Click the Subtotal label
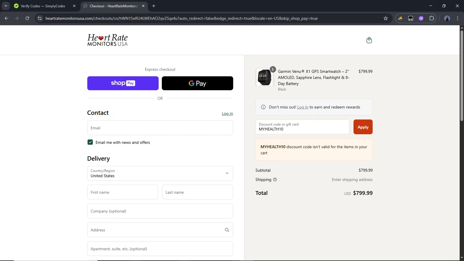 [x=263, y=170]
